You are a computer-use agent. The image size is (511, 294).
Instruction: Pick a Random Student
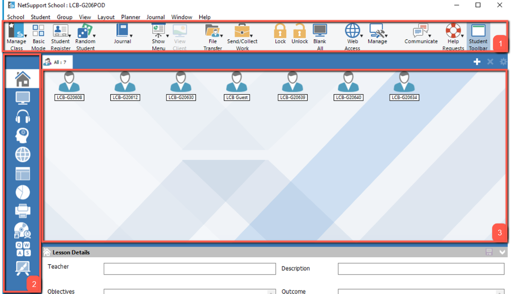[85, 37]
